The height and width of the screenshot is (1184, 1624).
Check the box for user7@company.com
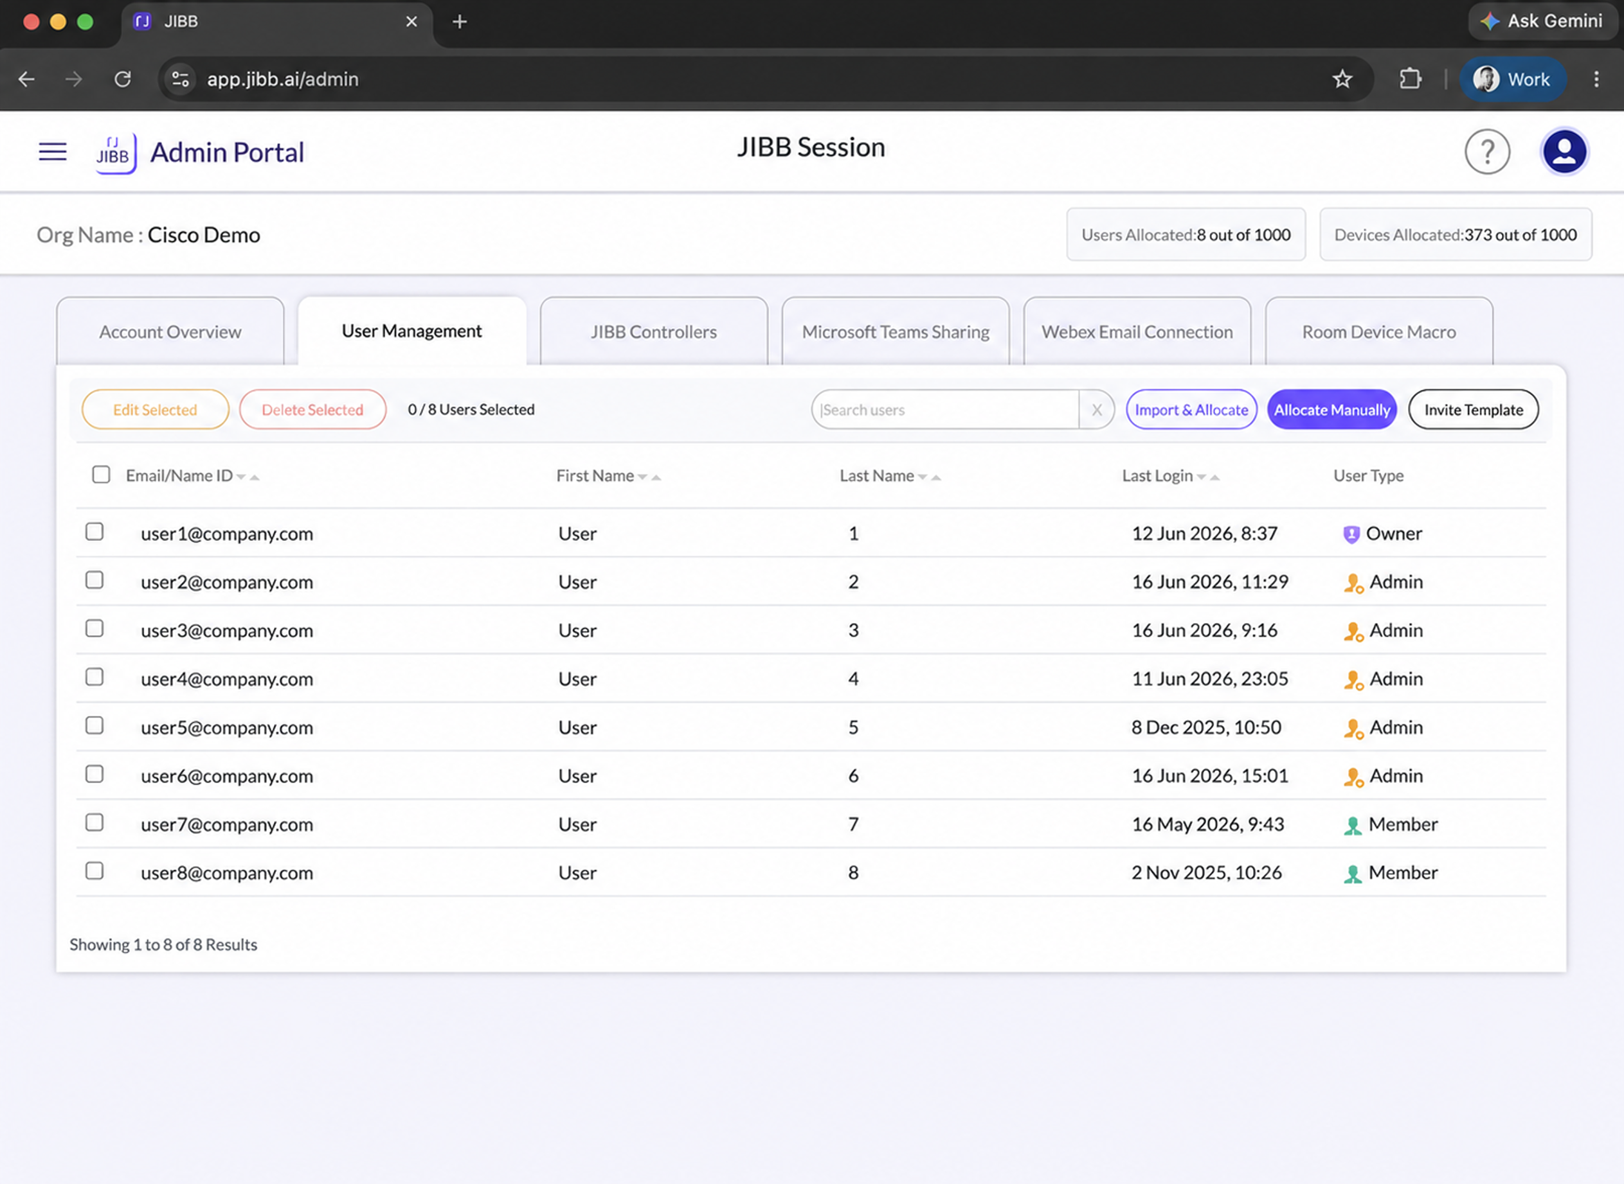[x=95, y=823]
